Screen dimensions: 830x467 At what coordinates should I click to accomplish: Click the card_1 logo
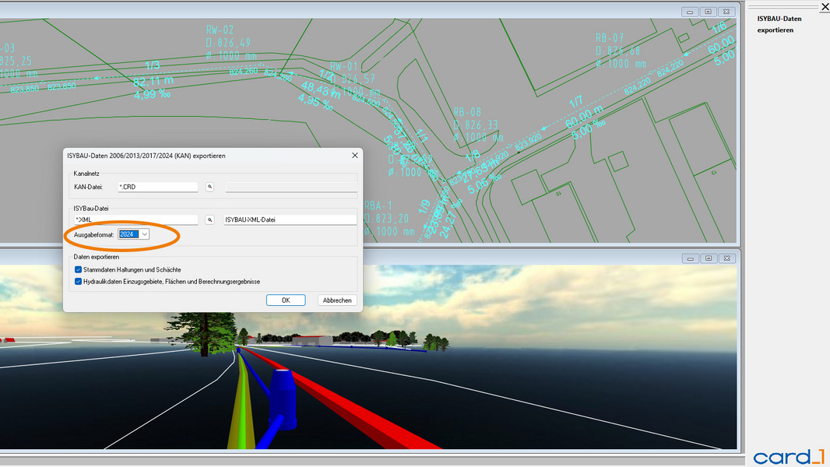(788, 456)
